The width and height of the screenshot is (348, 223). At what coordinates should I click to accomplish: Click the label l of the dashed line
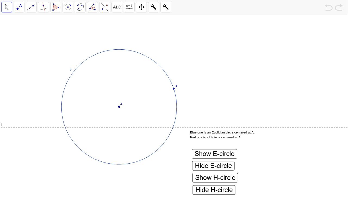(2, 125)
